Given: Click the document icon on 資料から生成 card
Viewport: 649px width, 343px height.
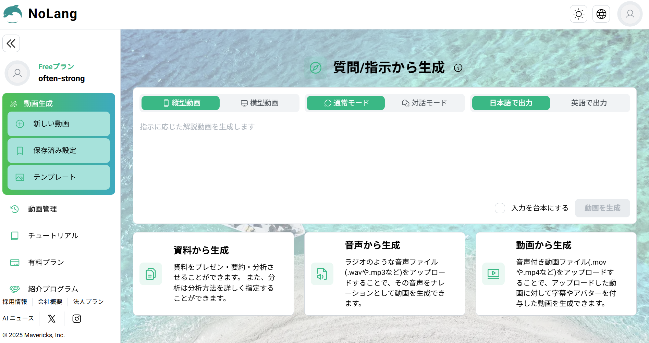Looking at the screenshot, I should click(x=150, y=274).
